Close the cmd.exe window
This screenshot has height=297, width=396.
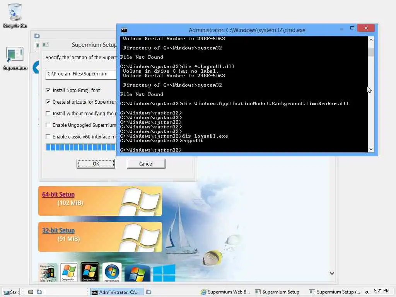[366, 28]
